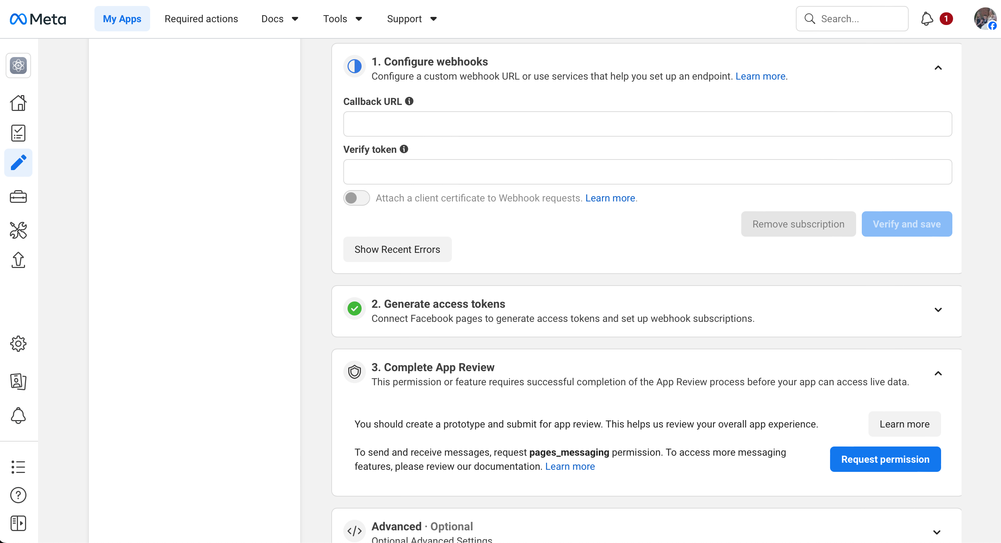
Task: Click the Search input field
Action: tap(852, 19)
